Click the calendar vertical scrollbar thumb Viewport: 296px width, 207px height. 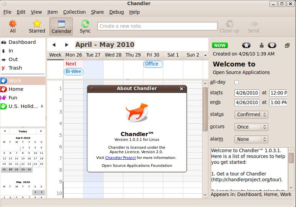pyautogui.click(x=205, y=109)
